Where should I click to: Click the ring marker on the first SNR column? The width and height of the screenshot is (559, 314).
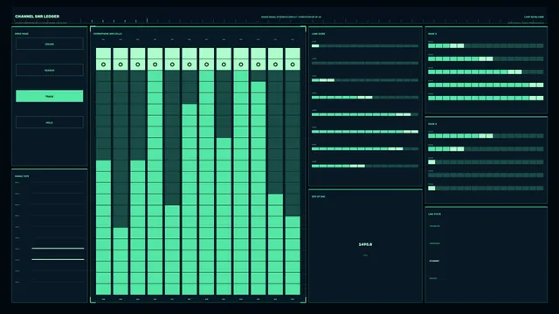click(x=103, y=65)
